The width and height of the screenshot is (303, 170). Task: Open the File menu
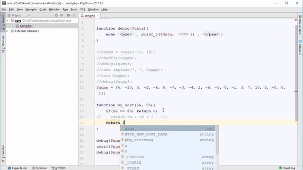(4, 9)
